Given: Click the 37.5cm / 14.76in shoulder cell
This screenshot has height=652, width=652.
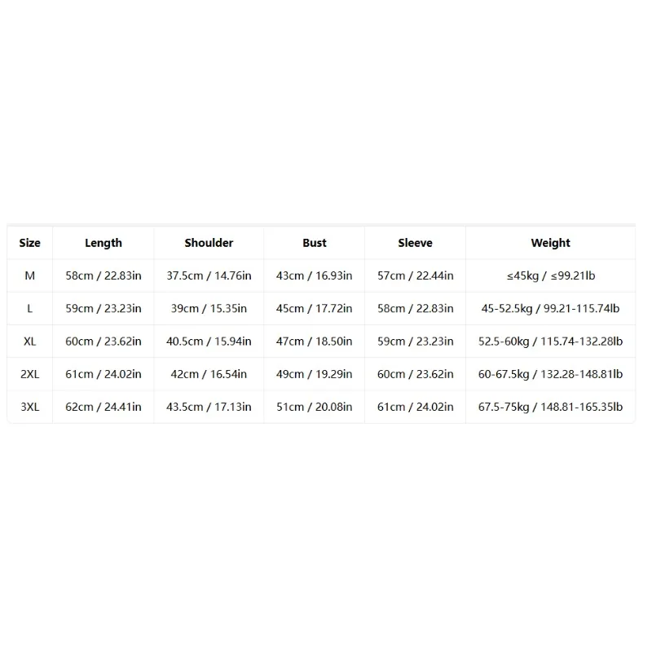Looking at the screenshot, I should 209,275.
